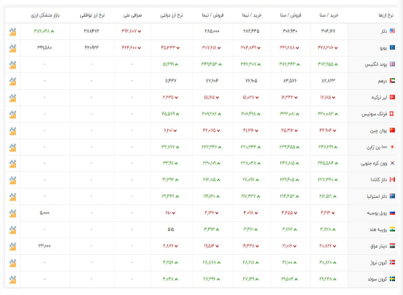Click the chart icon in British Pound row
Screen dimensions: 403x295
click(12, 65)
